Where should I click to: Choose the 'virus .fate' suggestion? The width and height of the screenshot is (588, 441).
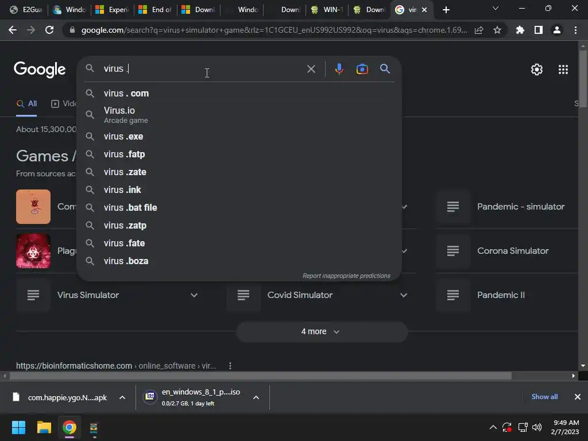[x=239, y=243]
